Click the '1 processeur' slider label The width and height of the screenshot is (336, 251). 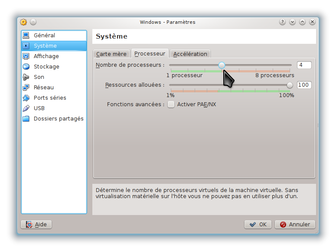184,75
